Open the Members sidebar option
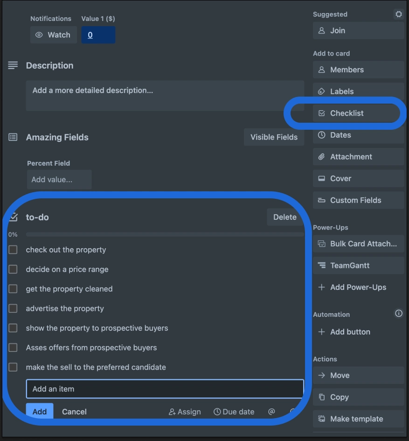409x441 pixels. (358, 69)
